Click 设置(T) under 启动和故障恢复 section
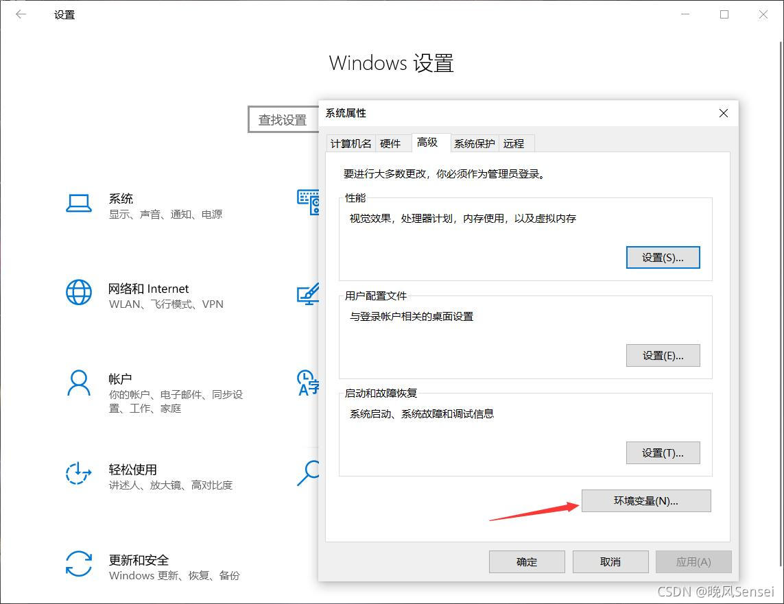This screenshot has width=784, height=604. [663, 452]
